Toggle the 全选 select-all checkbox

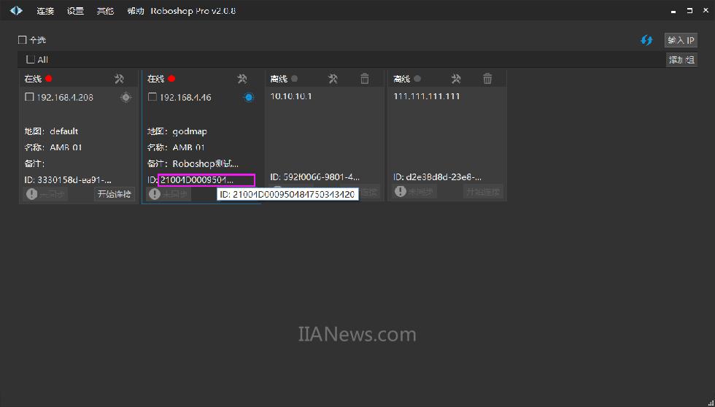pos(23,40)
